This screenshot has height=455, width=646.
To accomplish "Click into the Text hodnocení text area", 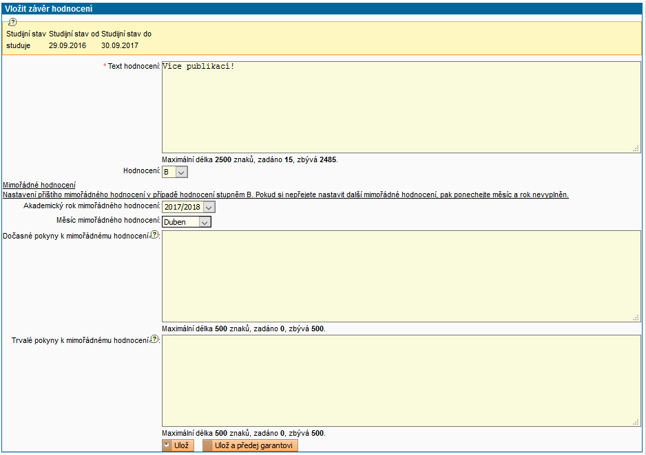I will (401, 107).
